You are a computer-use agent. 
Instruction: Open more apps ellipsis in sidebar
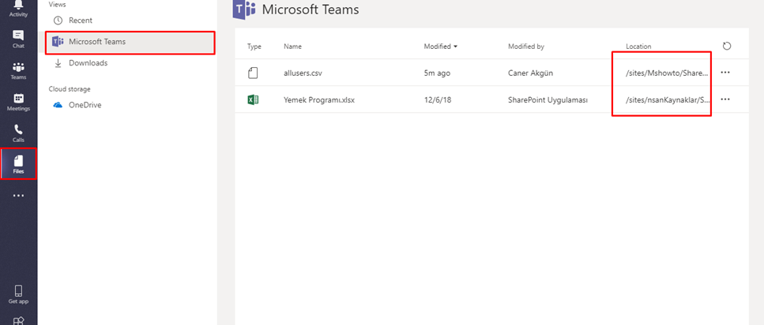[x=18, y=196]
